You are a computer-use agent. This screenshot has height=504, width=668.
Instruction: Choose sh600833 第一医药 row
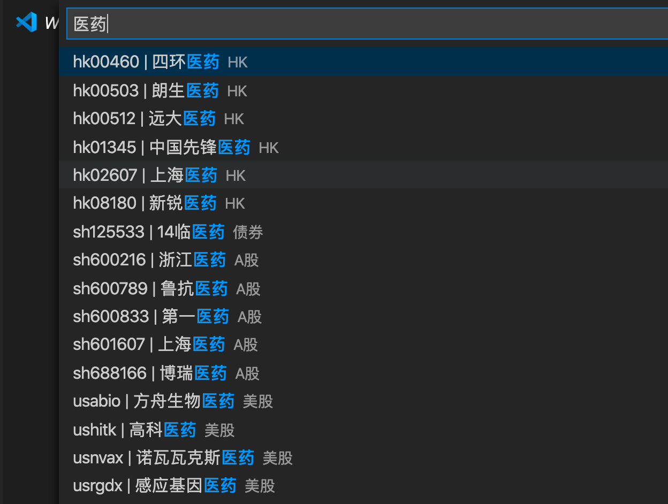pos(363,316)
